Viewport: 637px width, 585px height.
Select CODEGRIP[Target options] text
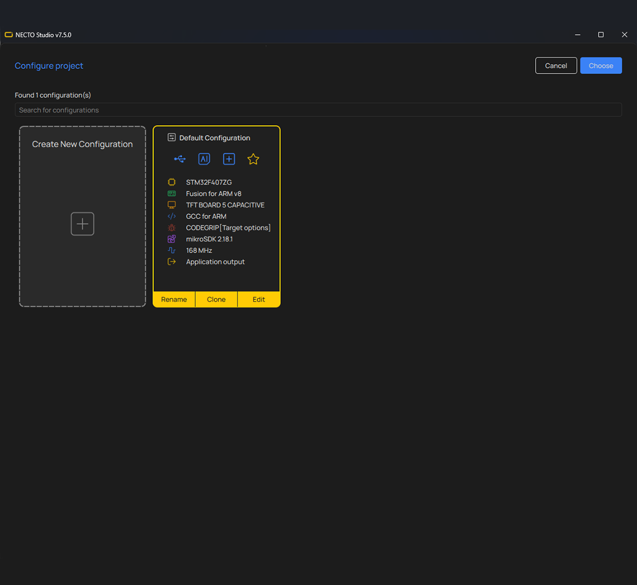(228, 228)
